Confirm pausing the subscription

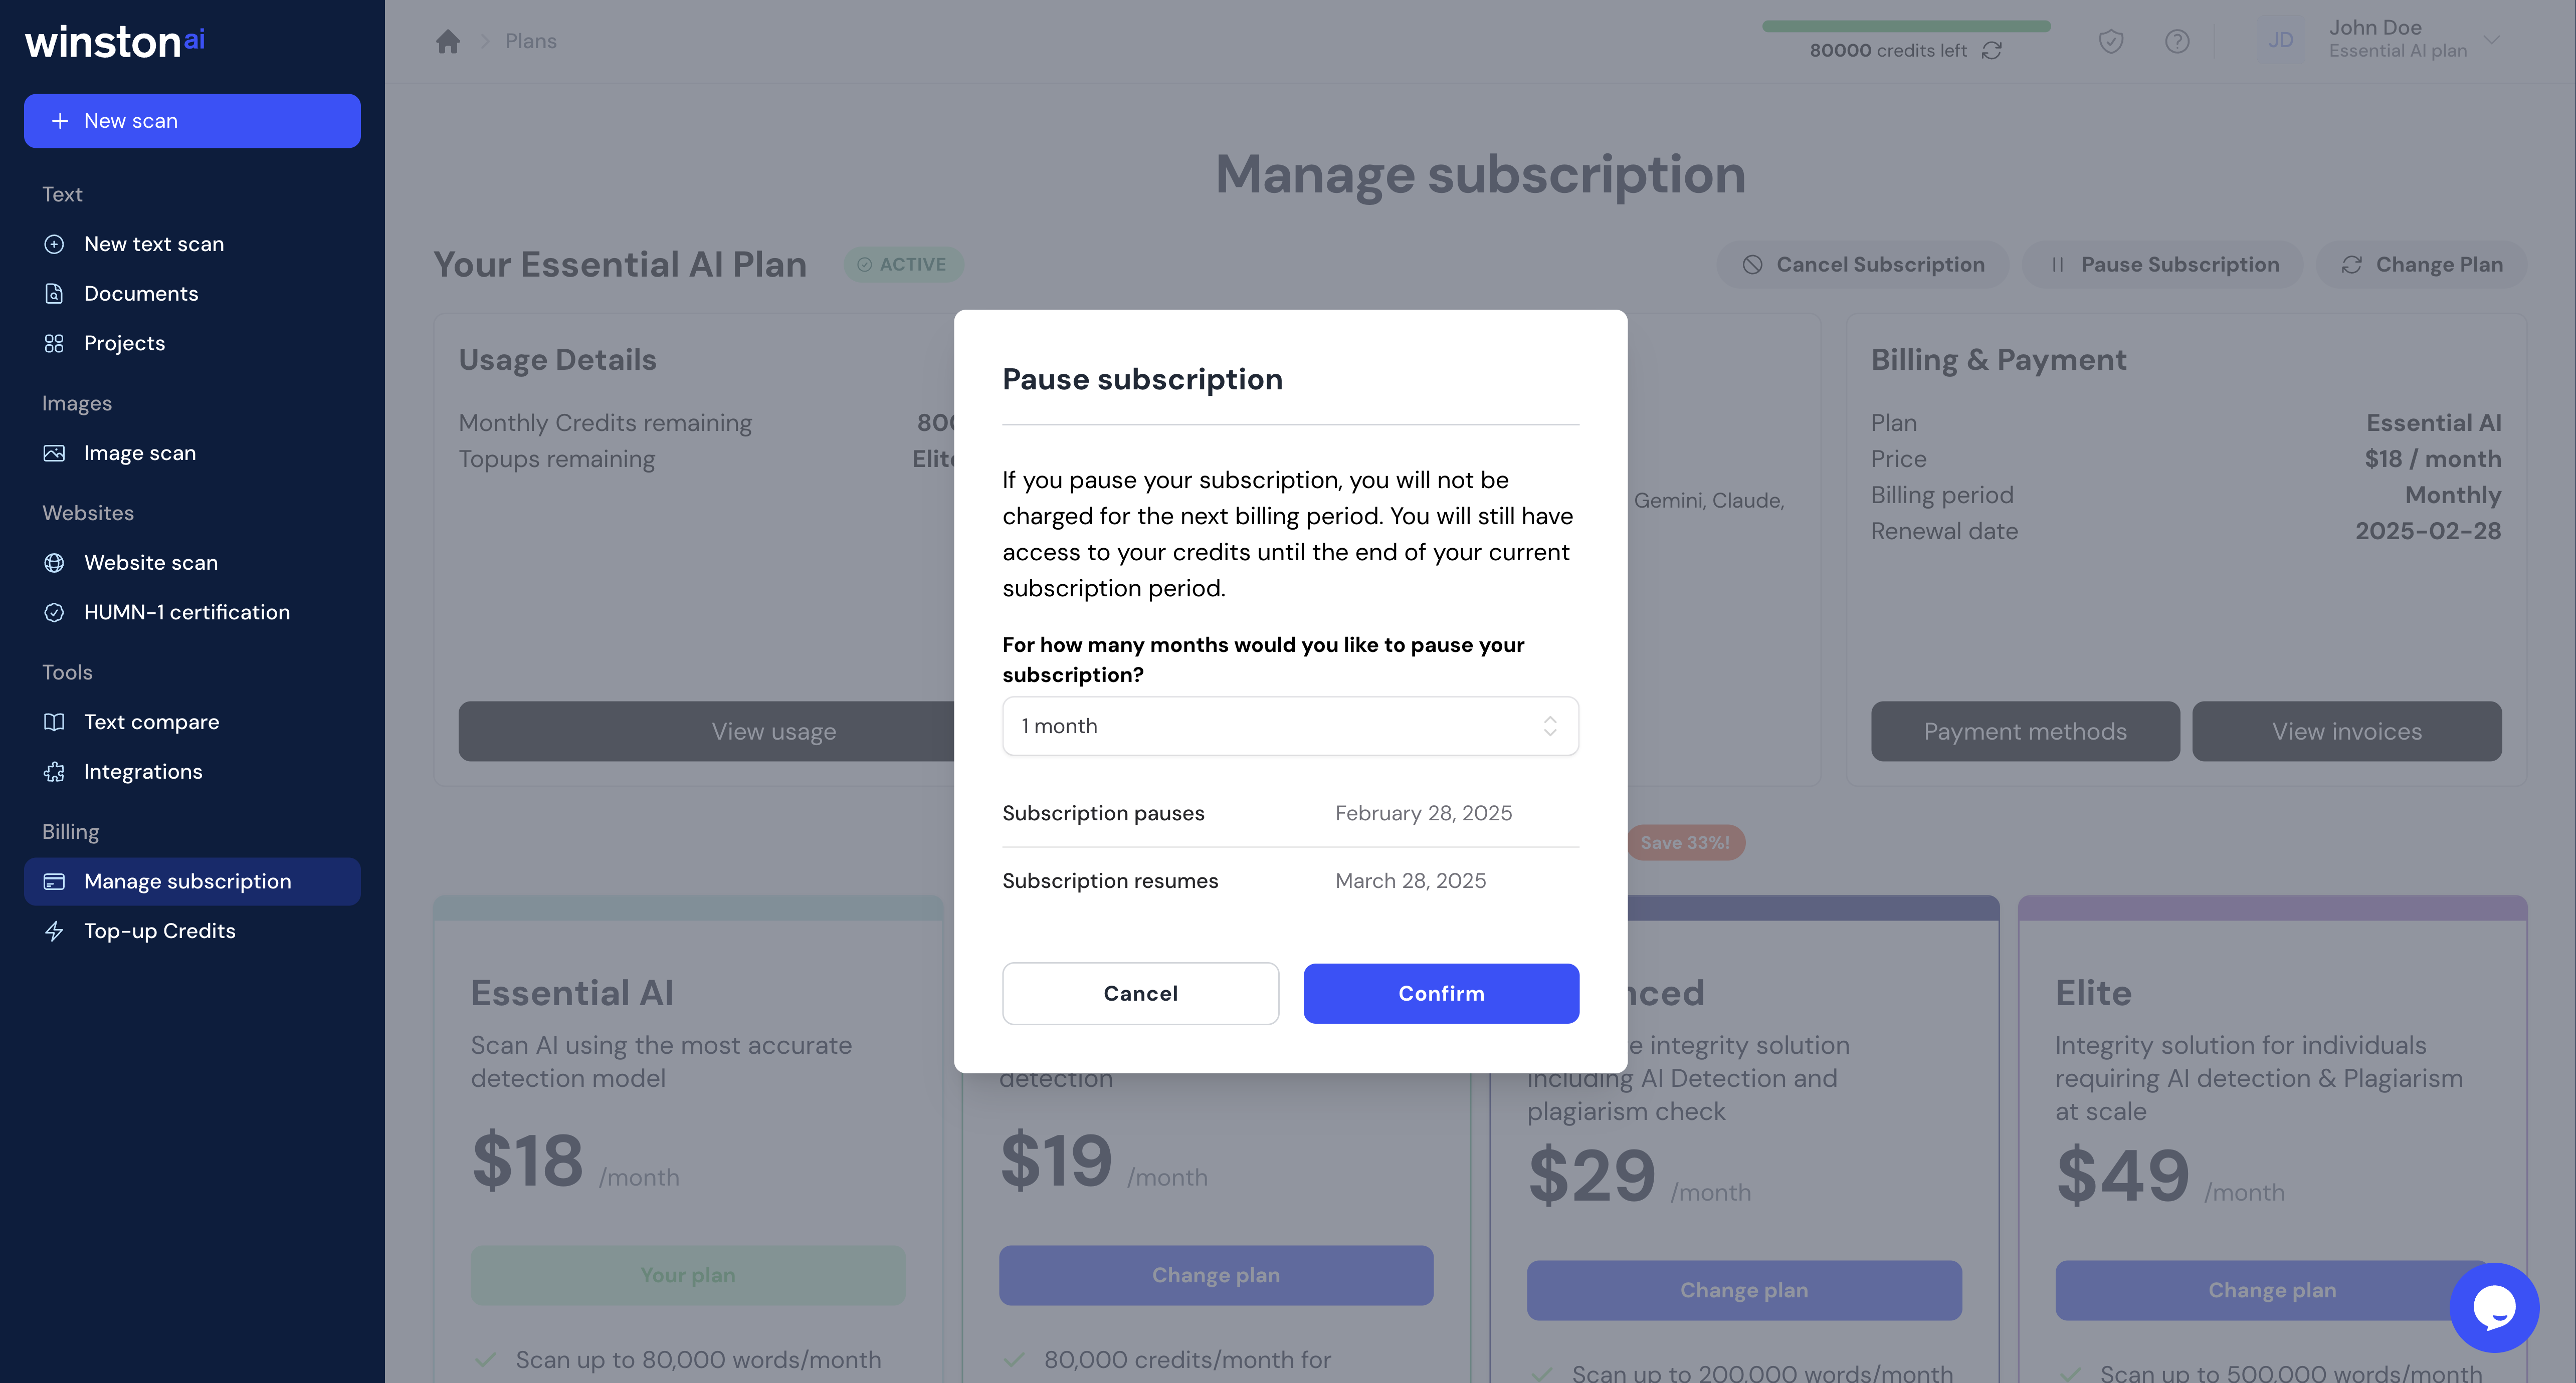point(1441,993)
